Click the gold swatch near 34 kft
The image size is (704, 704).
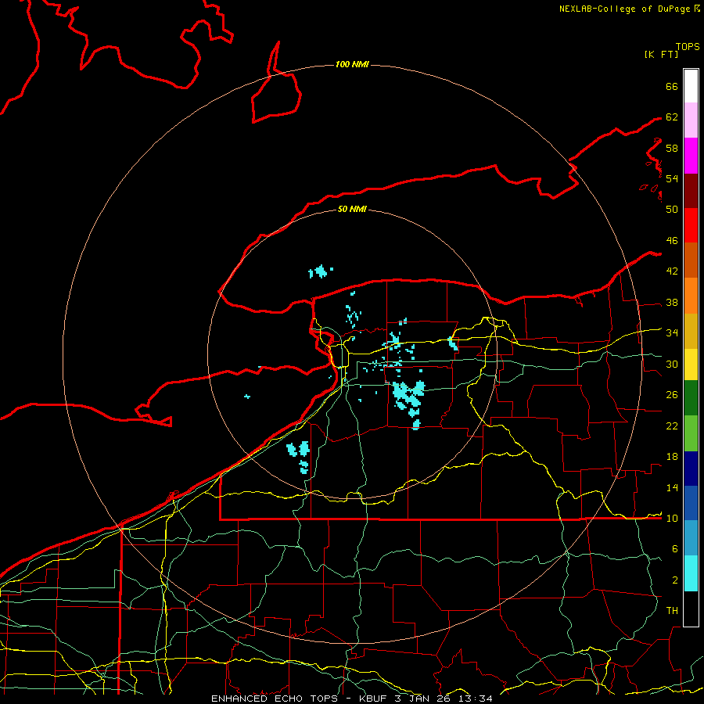(x=691, y=331)
